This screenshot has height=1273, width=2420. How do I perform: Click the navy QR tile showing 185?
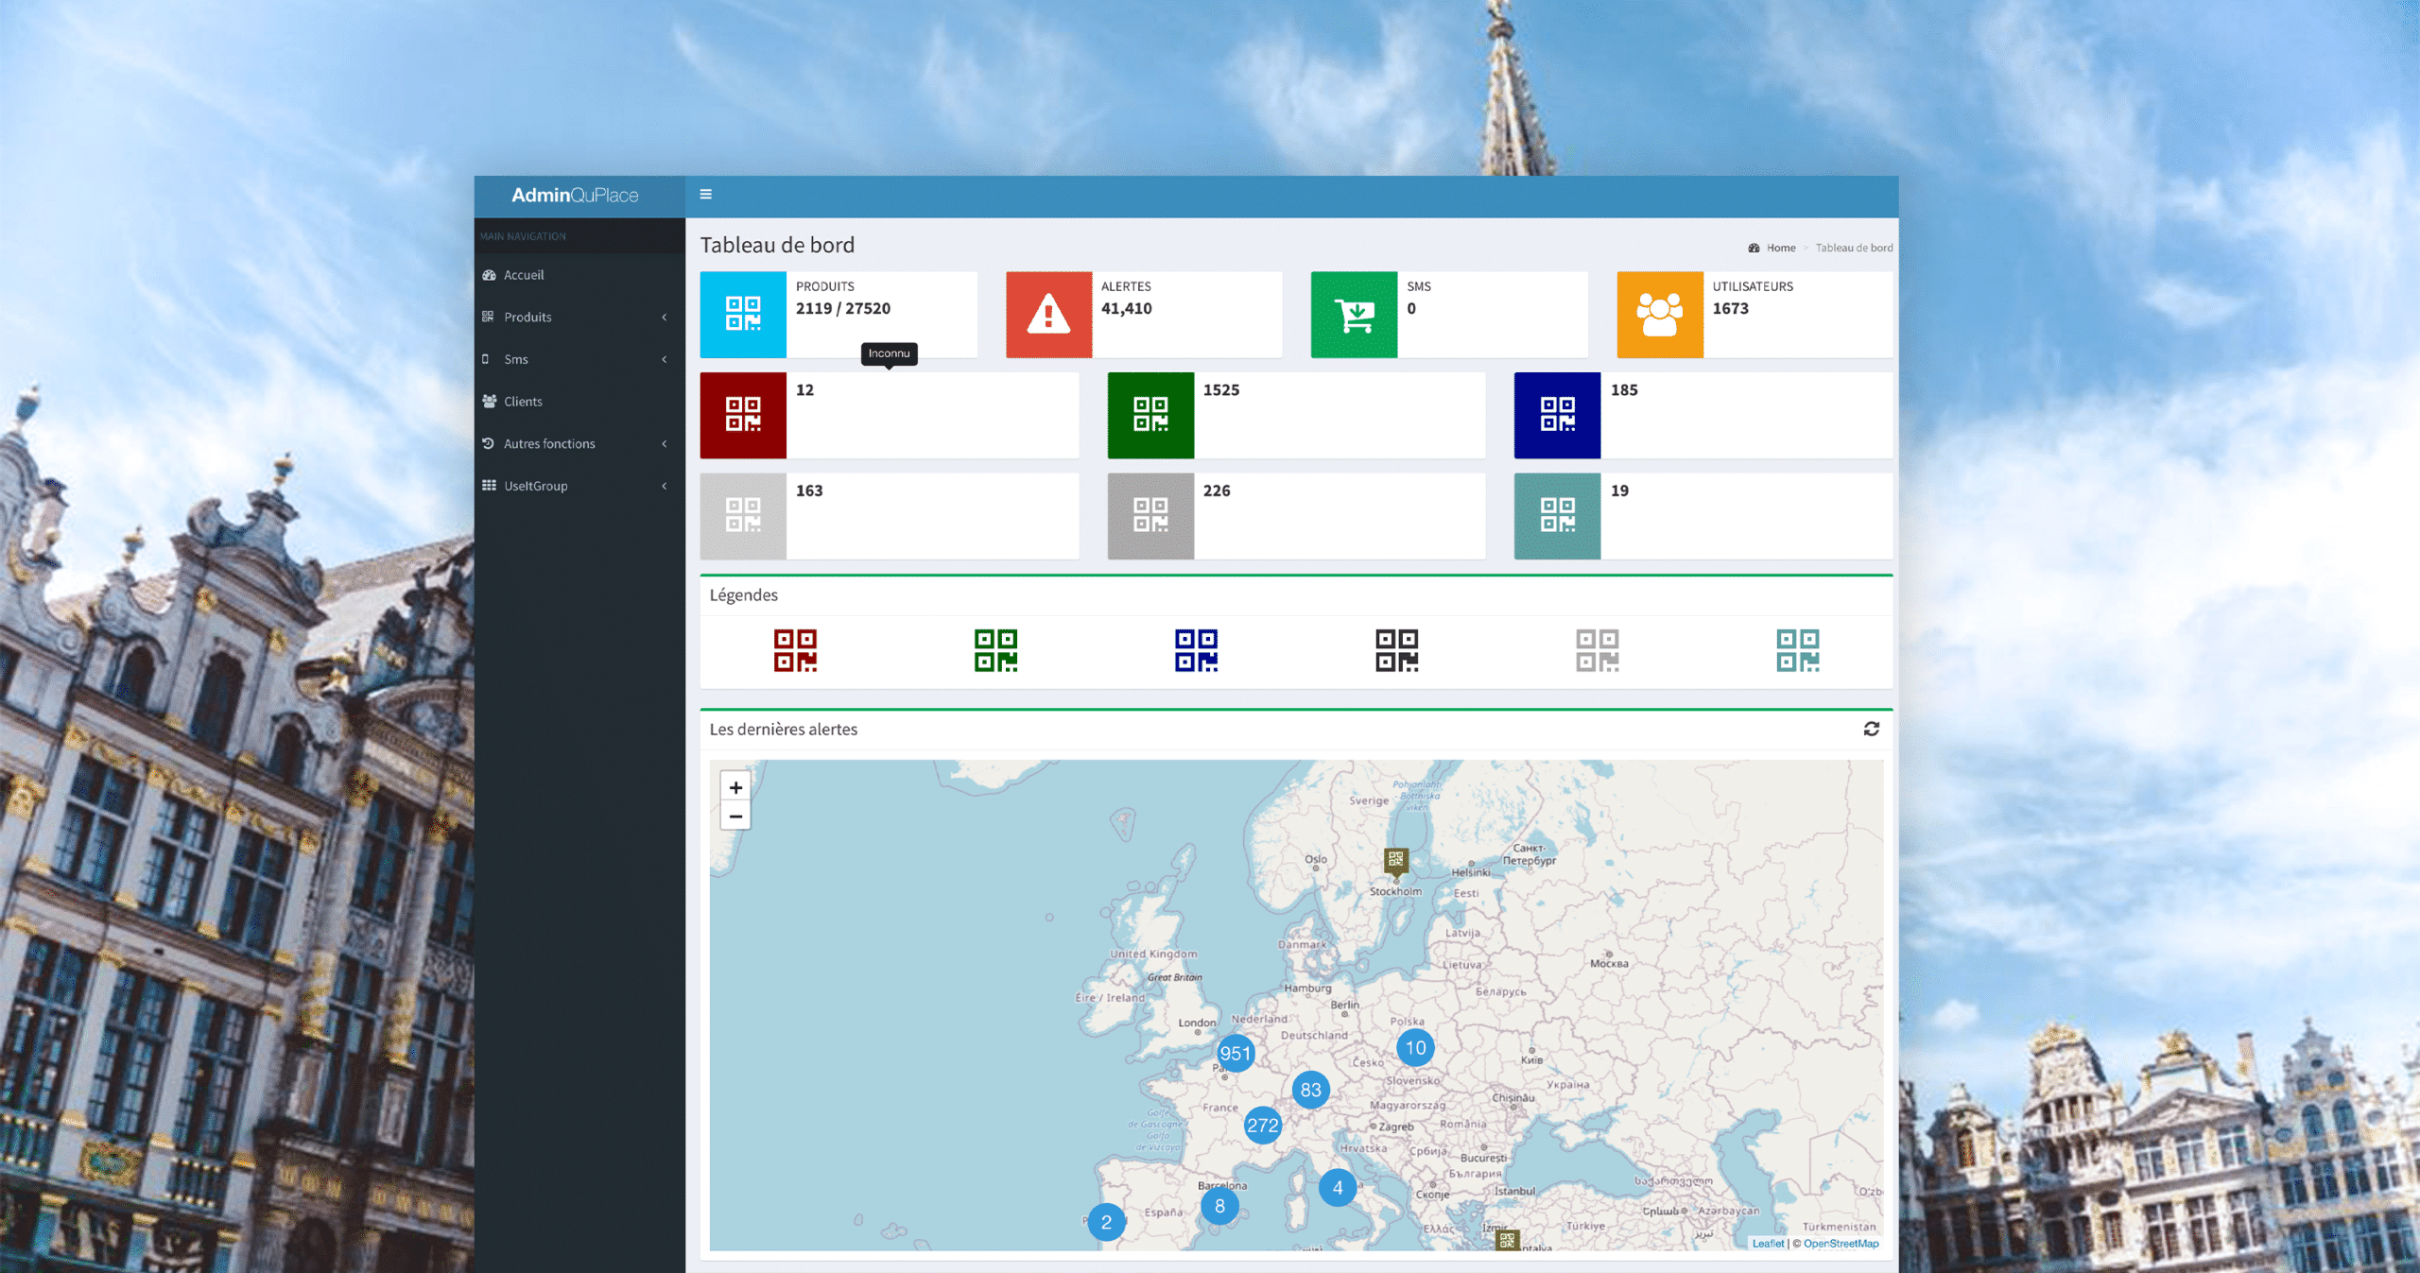pyautogui.click(x=1558, y=416)
